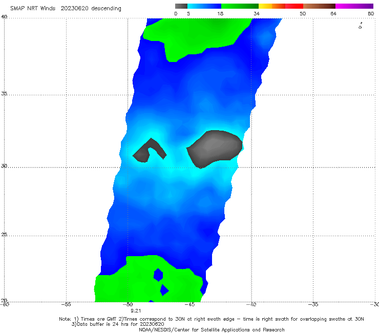The width and height of the screenshot is (379, 333).
Task: Click the blue 5-18 segment of the color bar
Action: pyautogui.click(x=204, y=6)
